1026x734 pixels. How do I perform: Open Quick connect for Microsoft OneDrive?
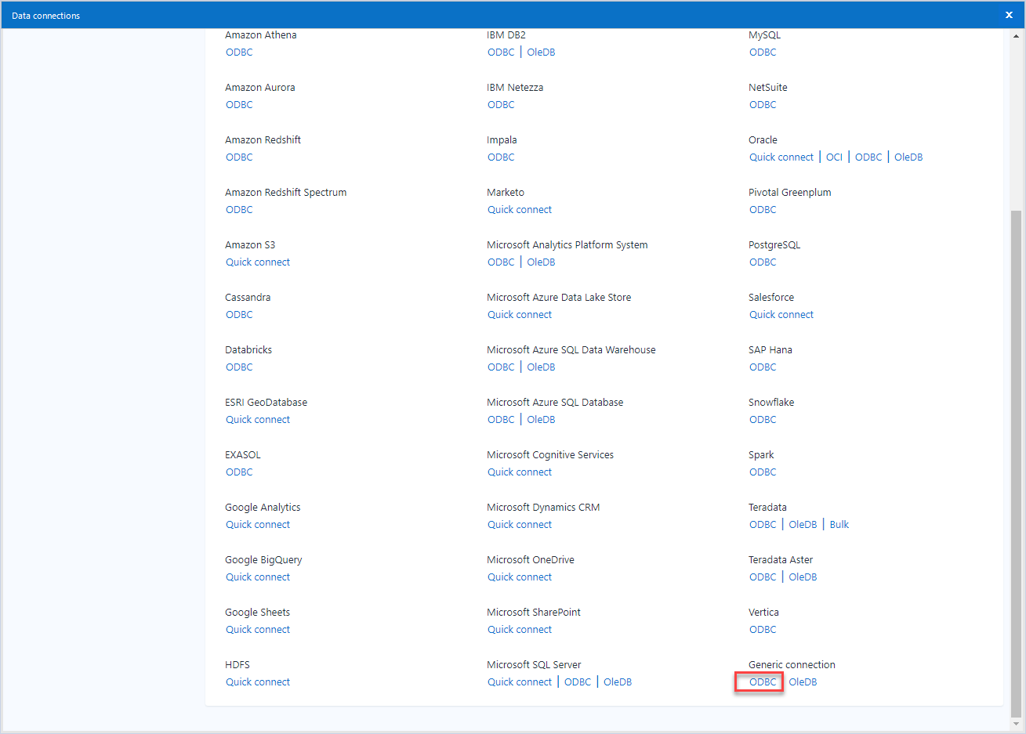pyautogui.click(x=520, y=577)
